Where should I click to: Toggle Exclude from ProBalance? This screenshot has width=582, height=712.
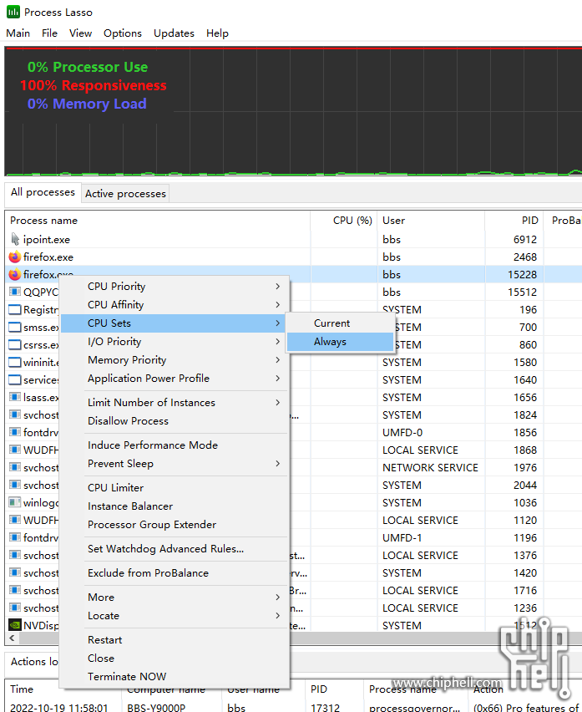tap(175, 573)
